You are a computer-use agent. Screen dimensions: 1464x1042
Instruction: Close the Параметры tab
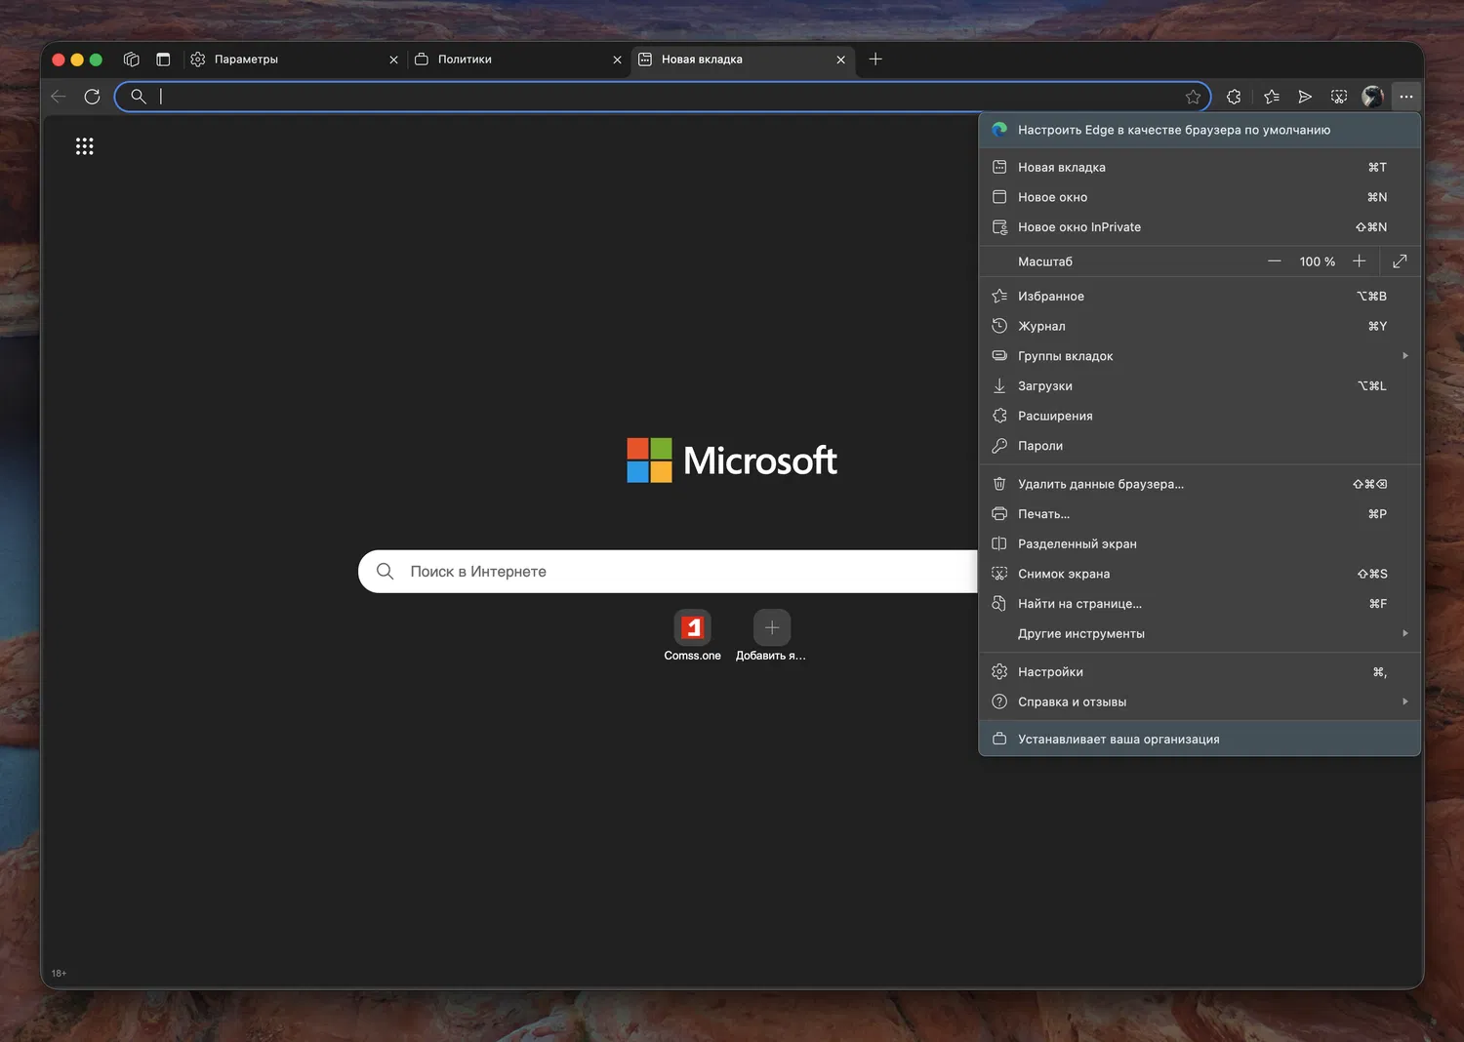coord(393,60)
